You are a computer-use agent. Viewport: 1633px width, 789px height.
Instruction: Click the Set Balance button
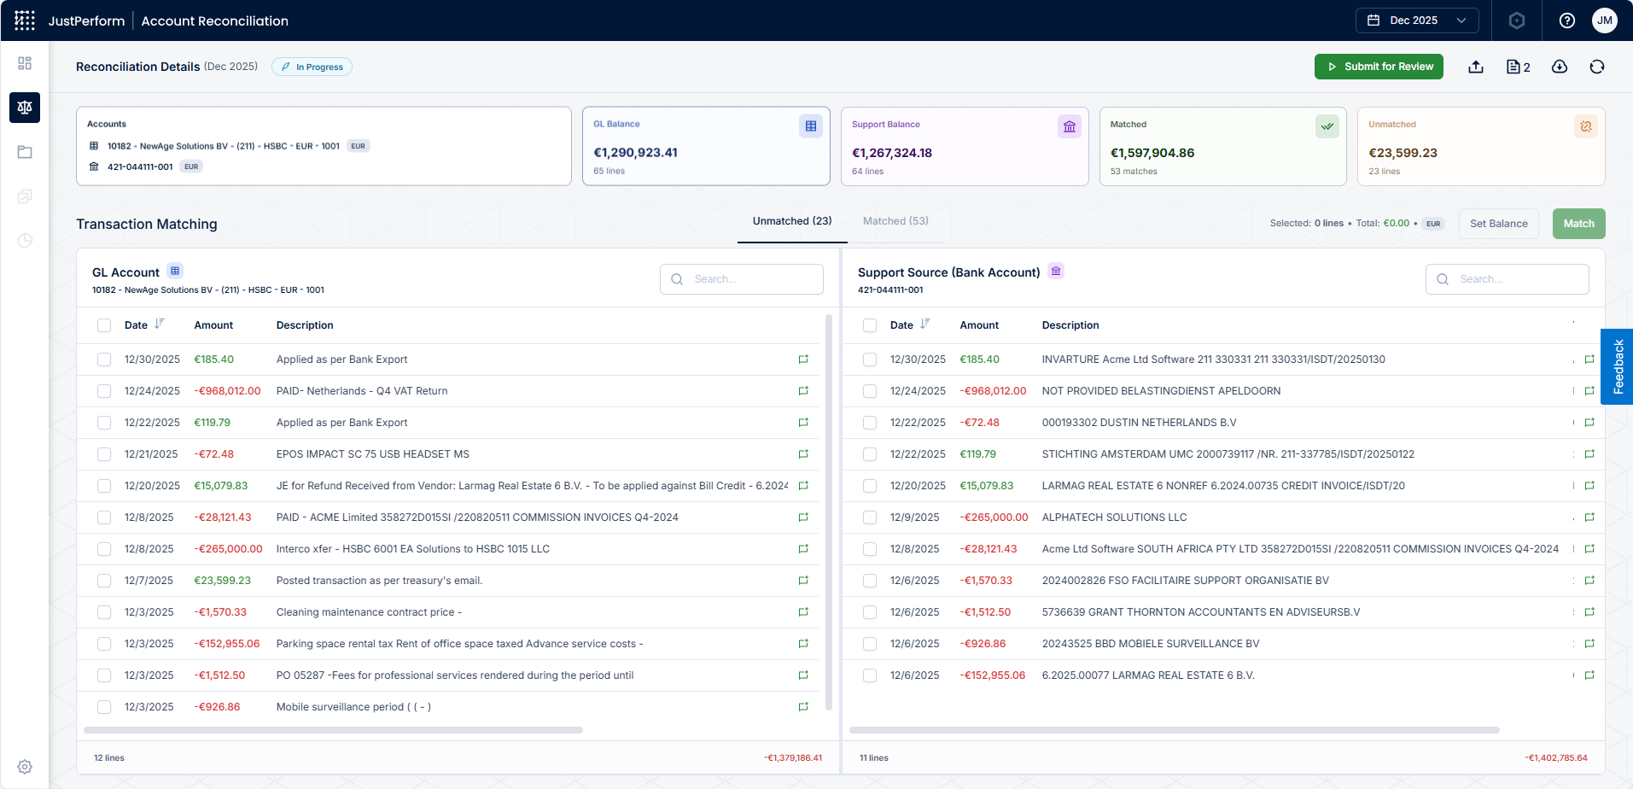pos(1499,224)
